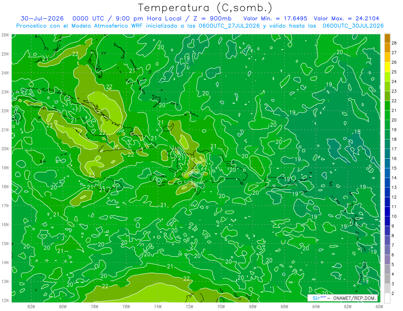Pick the blue legend swatch between 12 and 13
The image size is (403, 311).
pyautogui.click(x=387, y=192)
